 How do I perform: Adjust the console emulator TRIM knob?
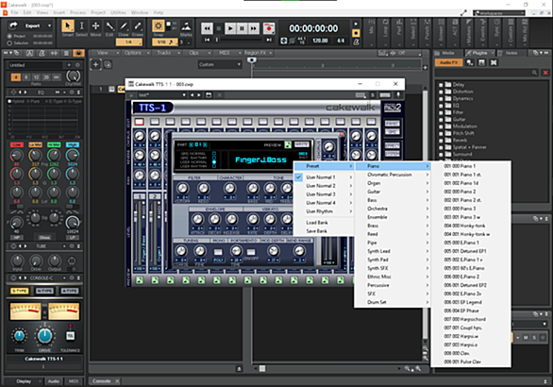click(20, 335)
